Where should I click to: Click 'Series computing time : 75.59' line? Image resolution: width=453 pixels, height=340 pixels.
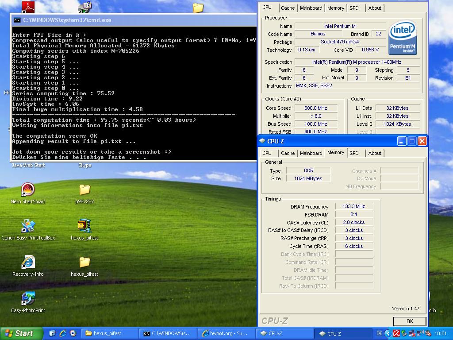coord(63,93)
